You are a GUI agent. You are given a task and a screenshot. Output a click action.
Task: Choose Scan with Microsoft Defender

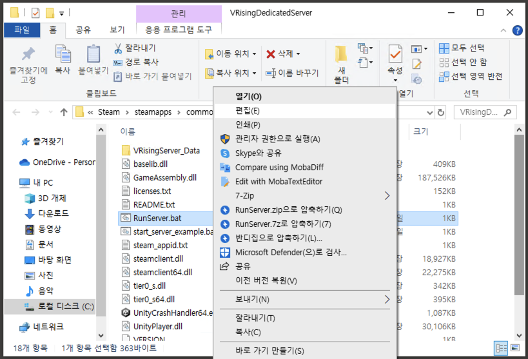(x=305, y=252)
